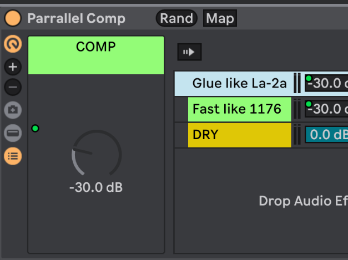This screenshot has width=348, height=260.
Task: Click the DRY chain 0.0 dB field
Action: click(327, 135)
